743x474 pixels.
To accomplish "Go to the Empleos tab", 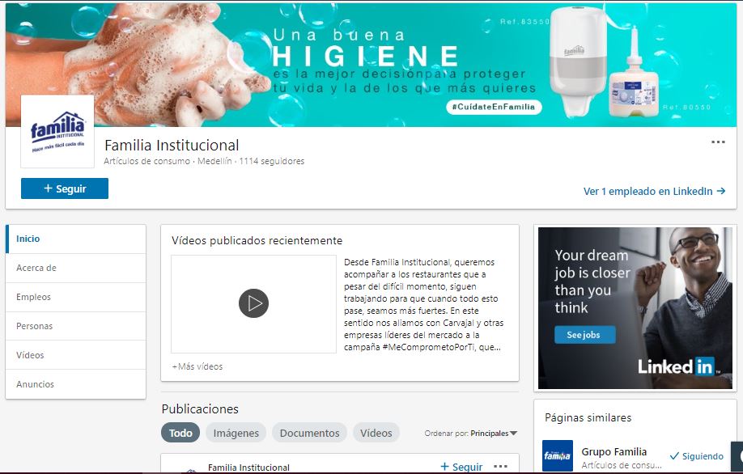I will 76,298.
